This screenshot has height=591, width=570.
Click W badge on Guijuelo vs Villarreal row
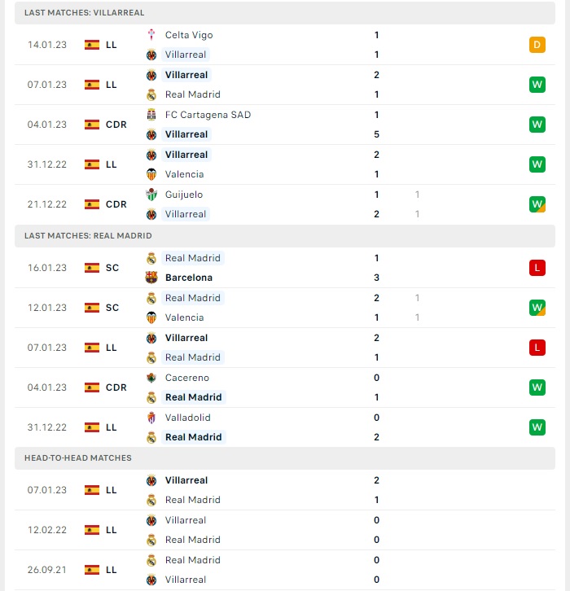tap(537, 204)
